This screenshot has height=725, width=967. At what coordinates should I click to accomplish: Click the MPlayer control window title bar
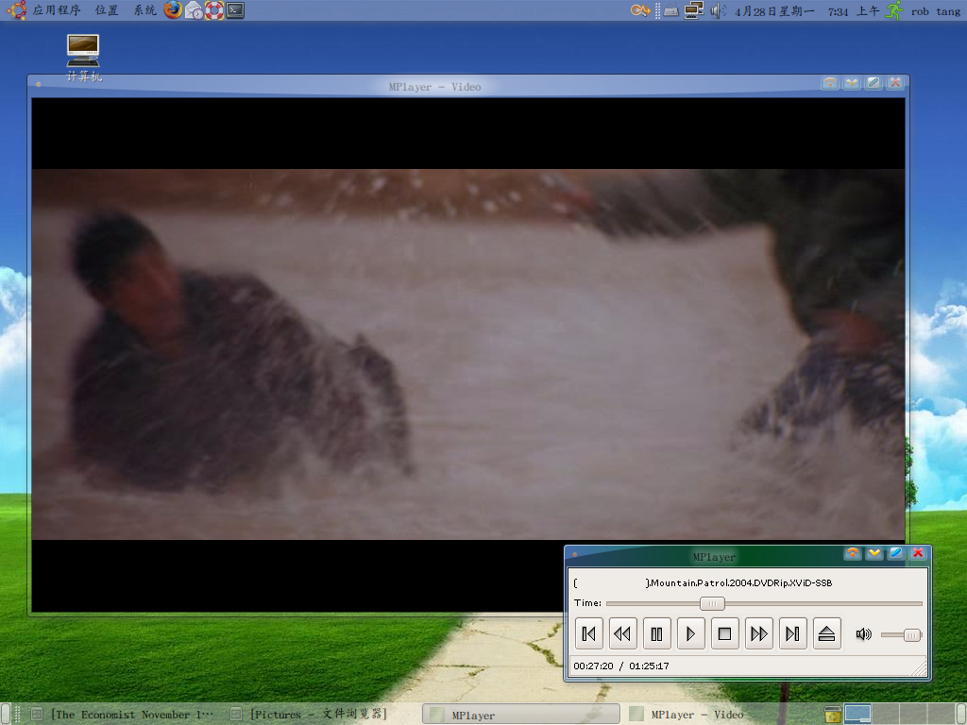[714, 557]
